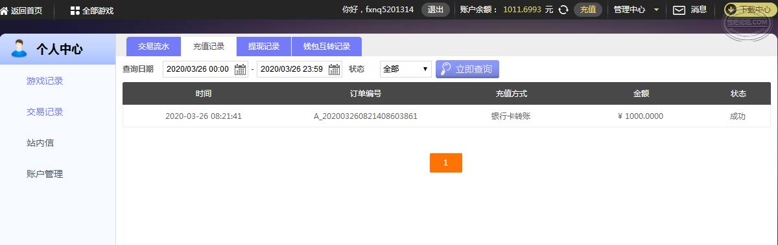Open the 全部游戏 grid icon

click(75, 10)
